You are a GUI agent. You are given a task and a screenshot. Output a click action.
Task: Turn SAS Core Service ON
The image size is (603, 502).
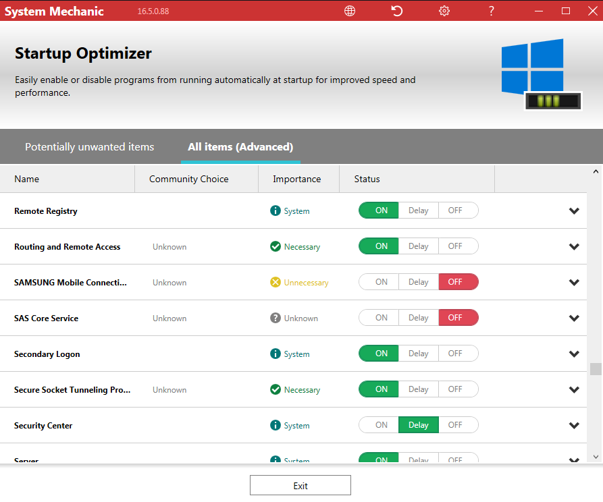pos(379,318)
